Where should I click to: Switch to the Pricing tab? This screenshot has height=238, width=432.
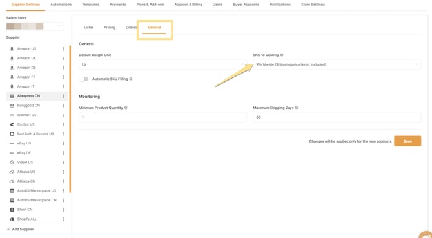click(110, 28)
